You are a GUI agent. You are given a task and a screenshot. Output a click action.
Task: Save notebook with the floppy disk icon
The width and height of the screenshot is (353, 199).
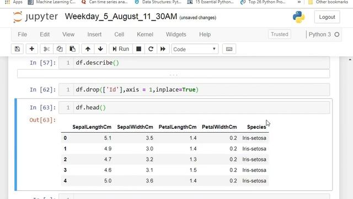[x=17, y=49]
